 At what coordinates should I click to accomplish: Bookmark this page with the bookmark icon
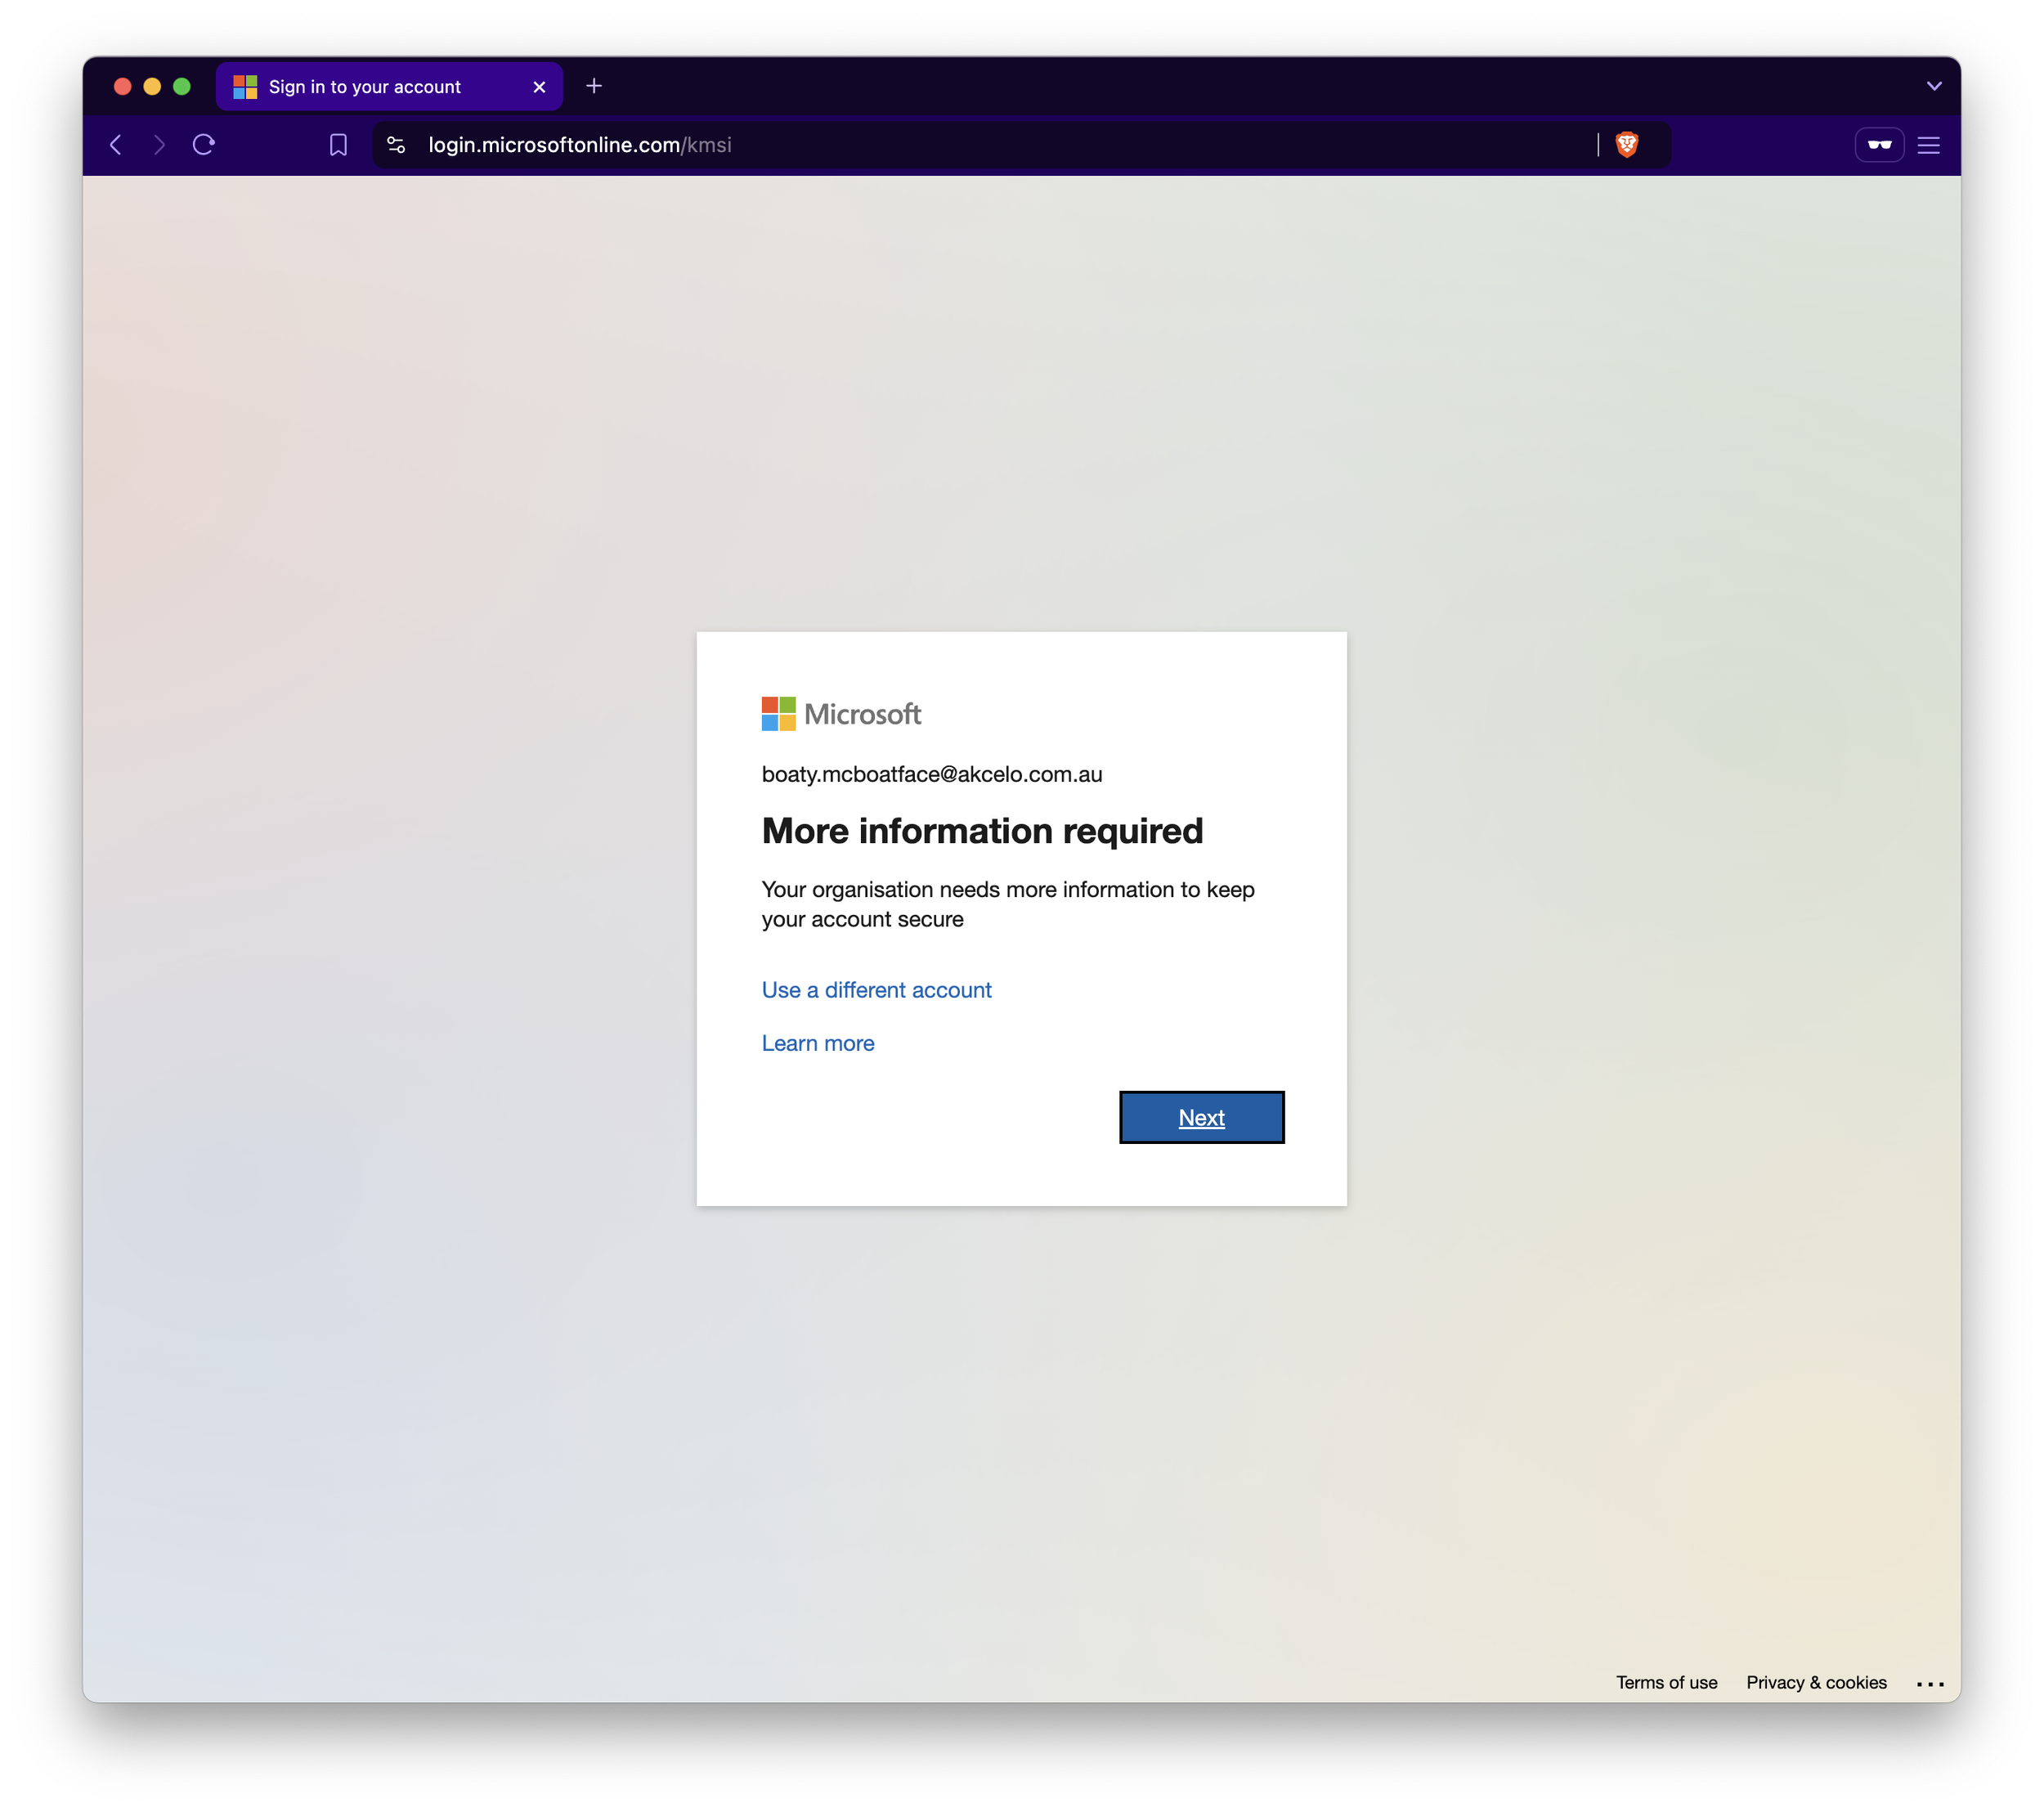coord(338,145)
